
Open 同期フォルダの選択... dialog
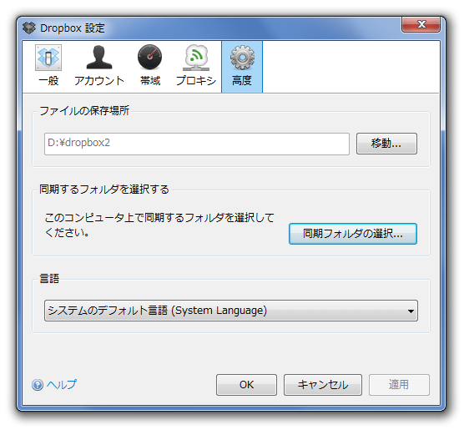353,234
